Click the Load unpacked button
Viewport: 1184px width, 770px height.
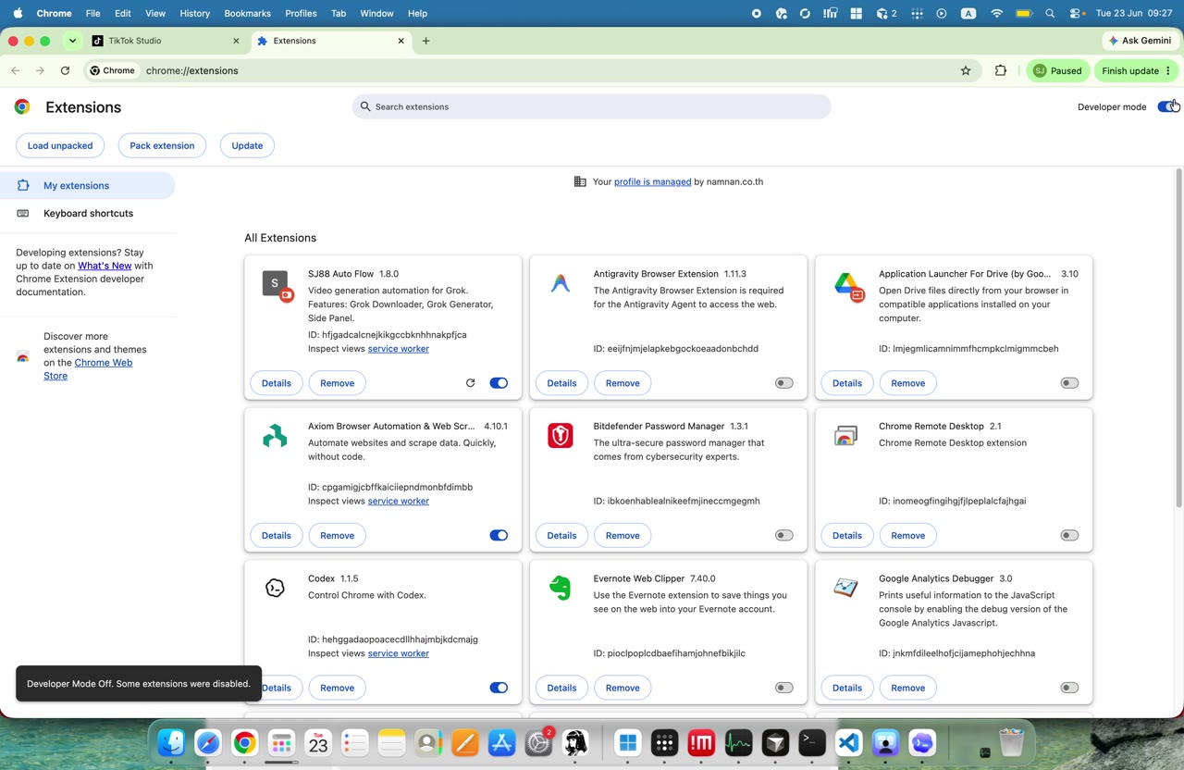point(60,145)
